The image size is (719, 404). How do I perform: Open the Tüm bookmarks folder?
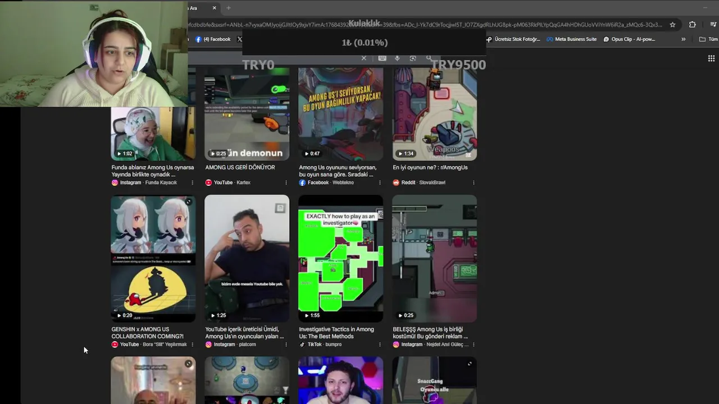708,39
